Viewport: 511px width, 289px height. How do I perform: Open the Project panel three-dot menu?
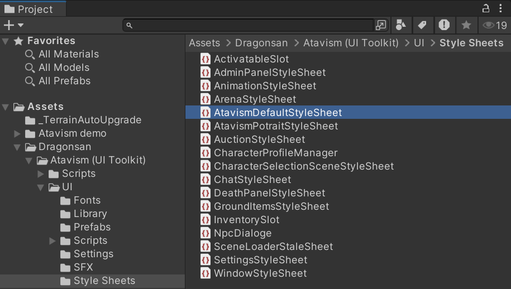[500, 8]
